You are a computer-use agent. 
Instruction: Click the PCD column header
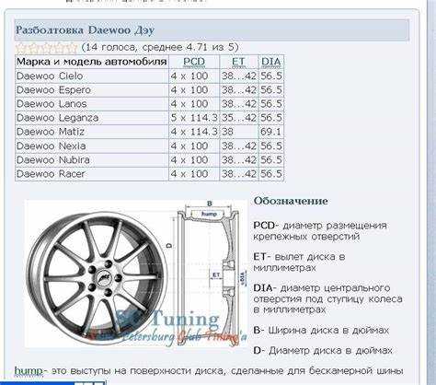[x=194, y=62]
